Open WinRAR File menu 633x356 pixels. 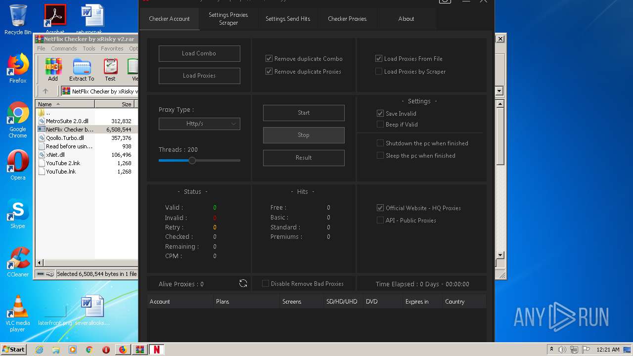(x=41, y=48)
